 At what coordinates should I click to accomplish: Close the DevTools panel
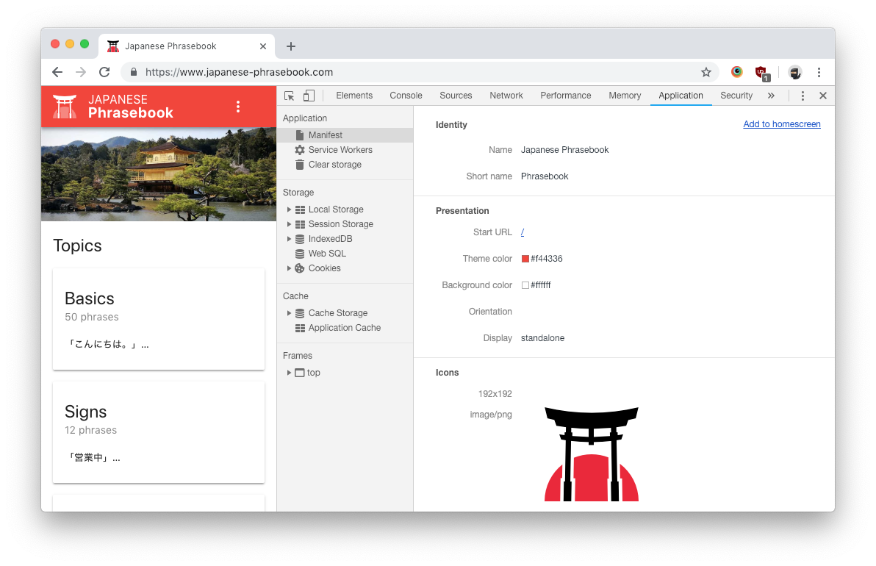[823, 96]
